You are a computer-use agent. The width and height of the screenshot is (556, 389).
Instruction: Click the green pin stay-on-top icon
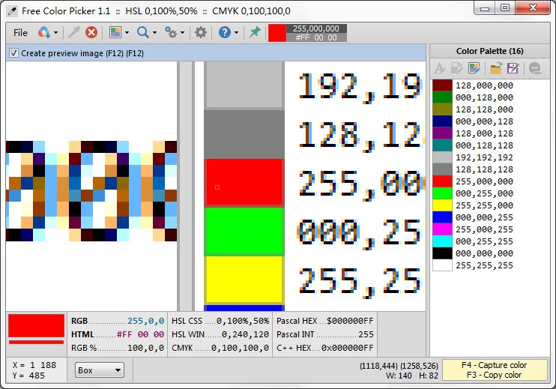point(255,32)
